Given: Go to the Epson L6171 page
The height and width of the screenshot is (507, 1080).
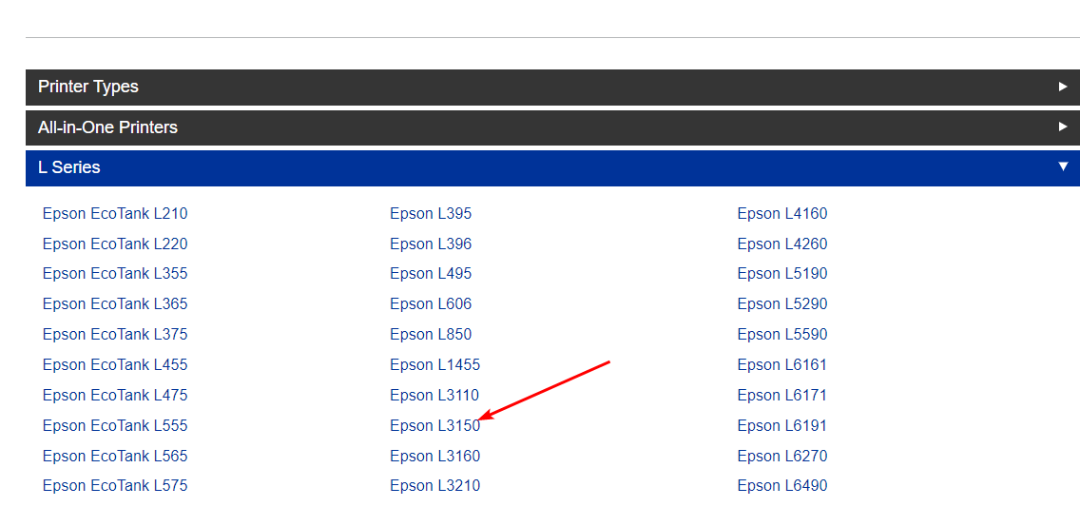Looking at the screenshot, I should pyautogui.click(x=781, y=395).
